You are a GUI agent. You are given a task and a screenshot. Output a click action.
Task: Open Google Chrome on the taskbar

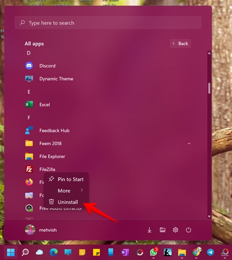196,252
